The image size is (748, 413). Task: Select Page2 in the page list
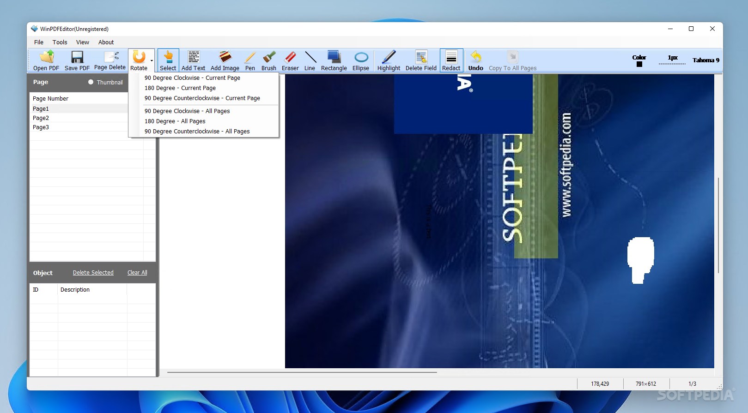pos(79,118)
